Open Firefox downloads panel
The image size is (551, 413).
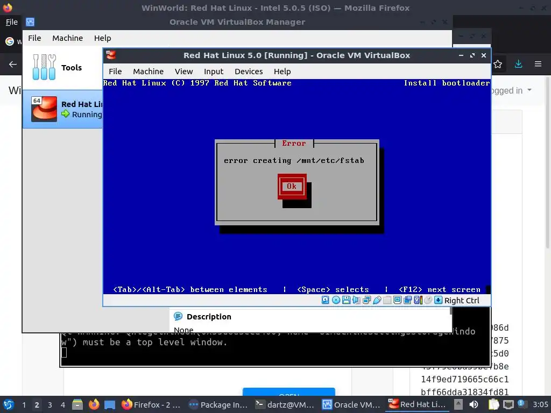point(518,64)
